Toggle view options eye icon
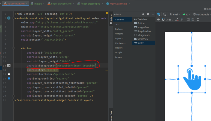This screenshot has height=121, width=211. tap(158, 20)
